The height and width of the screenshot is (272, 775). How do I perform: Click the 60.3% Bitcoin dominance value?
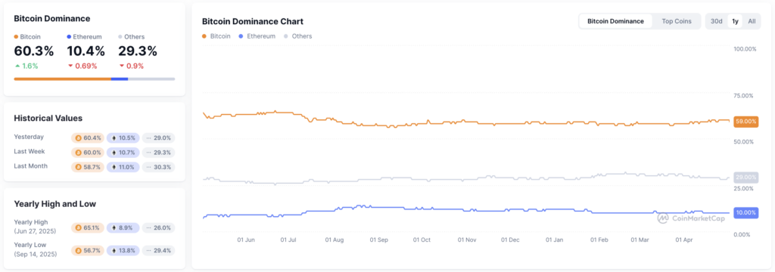pyautogui.click(x=33, y=51)
